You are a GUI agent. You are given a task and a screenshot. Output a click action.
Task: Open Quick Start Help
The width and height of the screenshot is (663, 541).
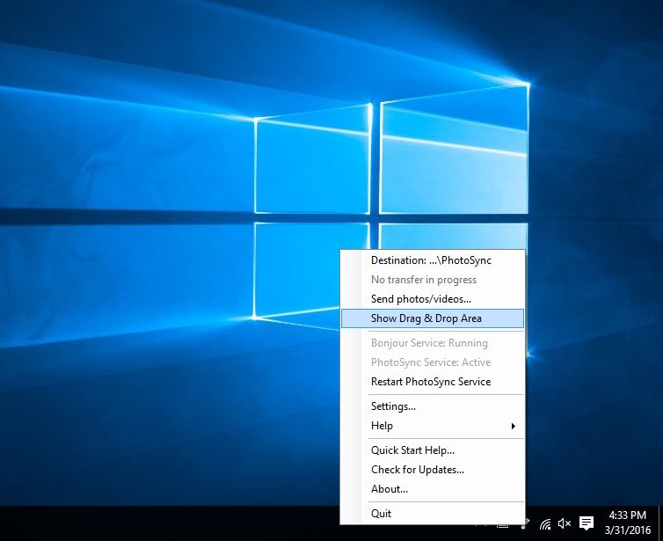(432, 450)
